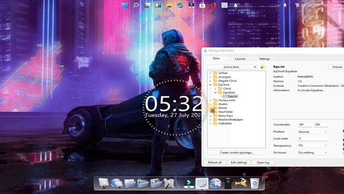Open the crossed tools icon in dock

tap(169, 183)
